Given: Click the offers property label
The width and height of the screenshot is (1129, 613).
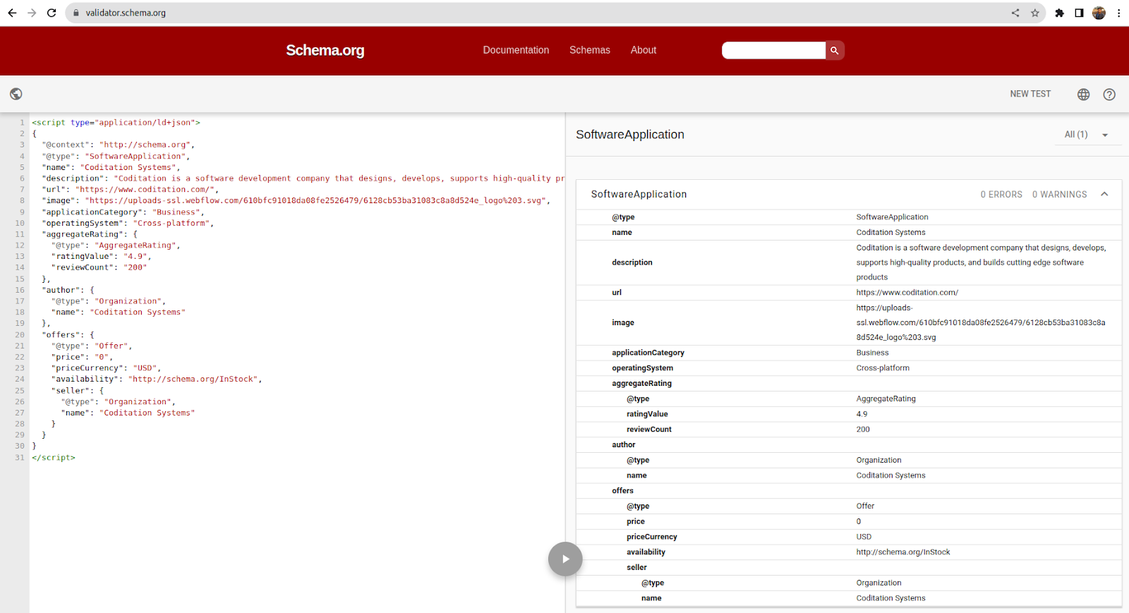Looking at the screenshot, I should tap(622, 491).
